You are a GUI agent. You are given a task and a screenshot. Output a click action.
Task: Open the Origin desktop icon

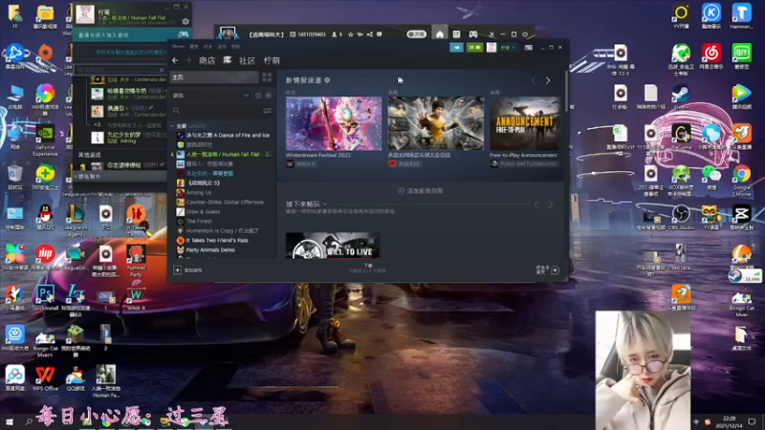(x=45, y=56)
